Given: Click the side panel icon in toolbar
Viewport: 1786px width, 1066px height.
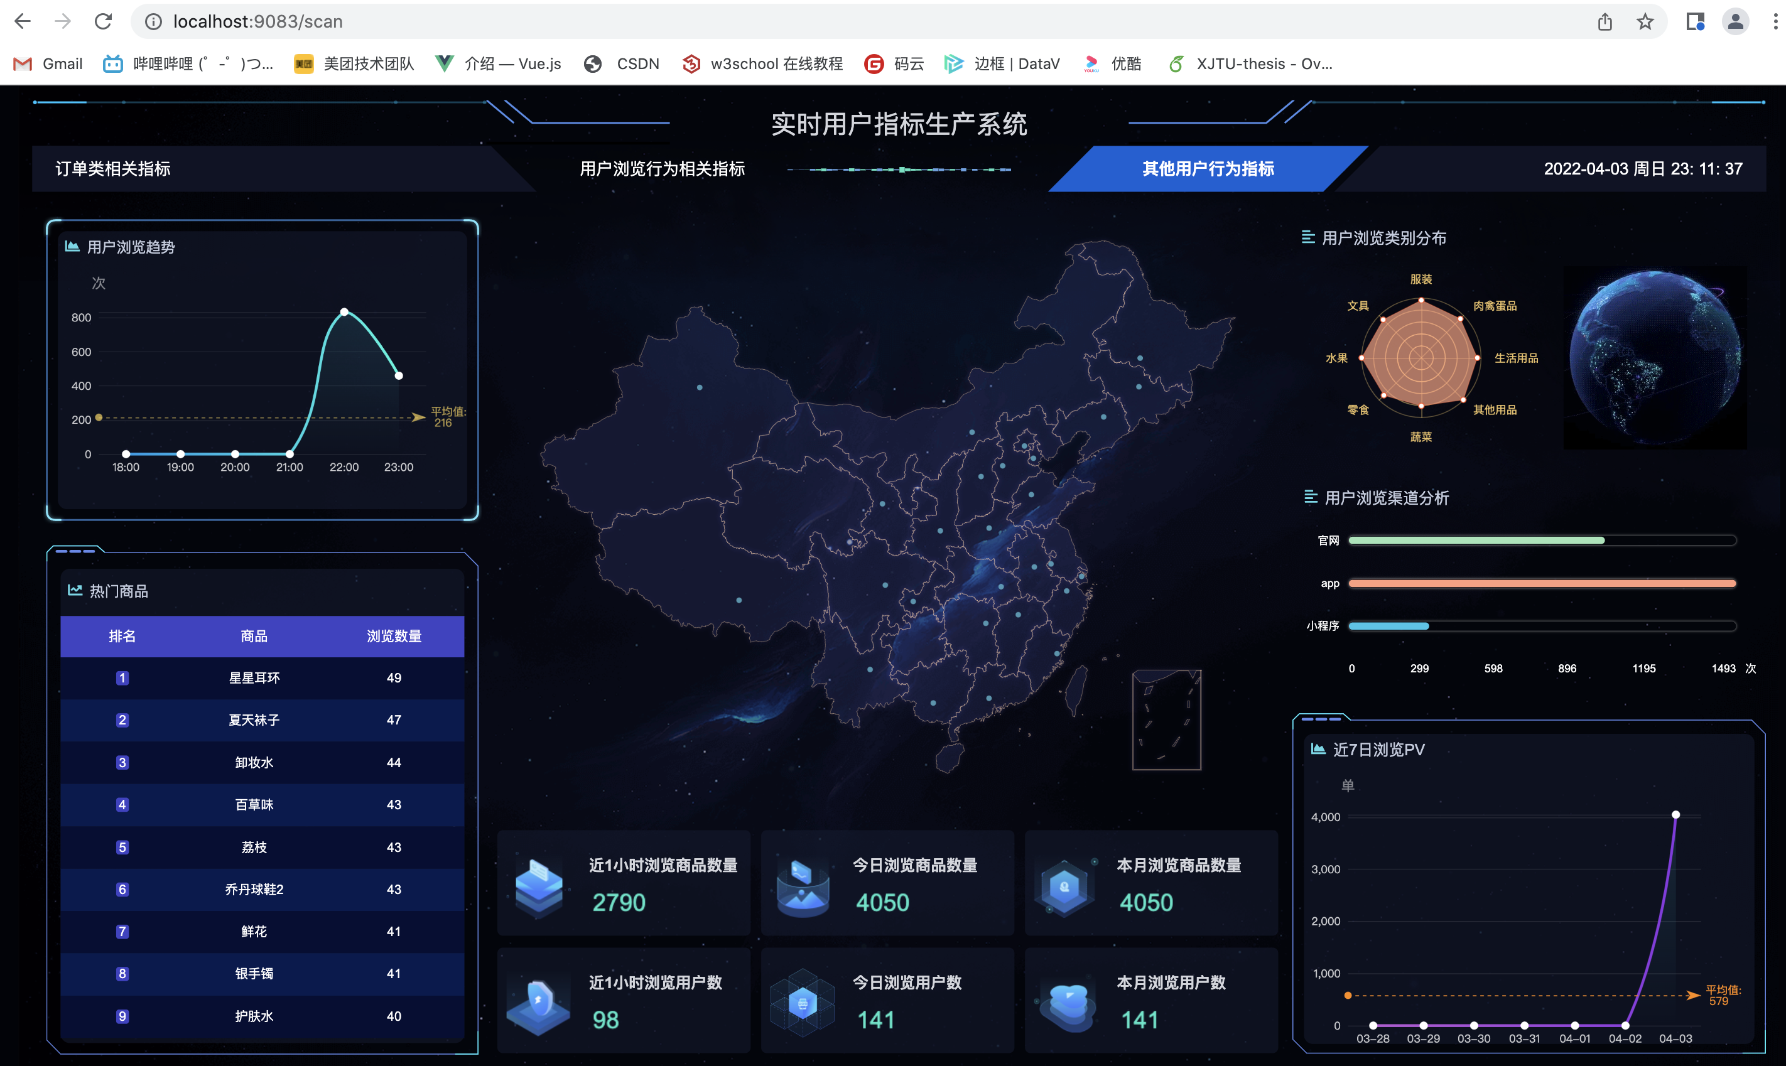Looking at the screenshot, I should pos(1695,21).
